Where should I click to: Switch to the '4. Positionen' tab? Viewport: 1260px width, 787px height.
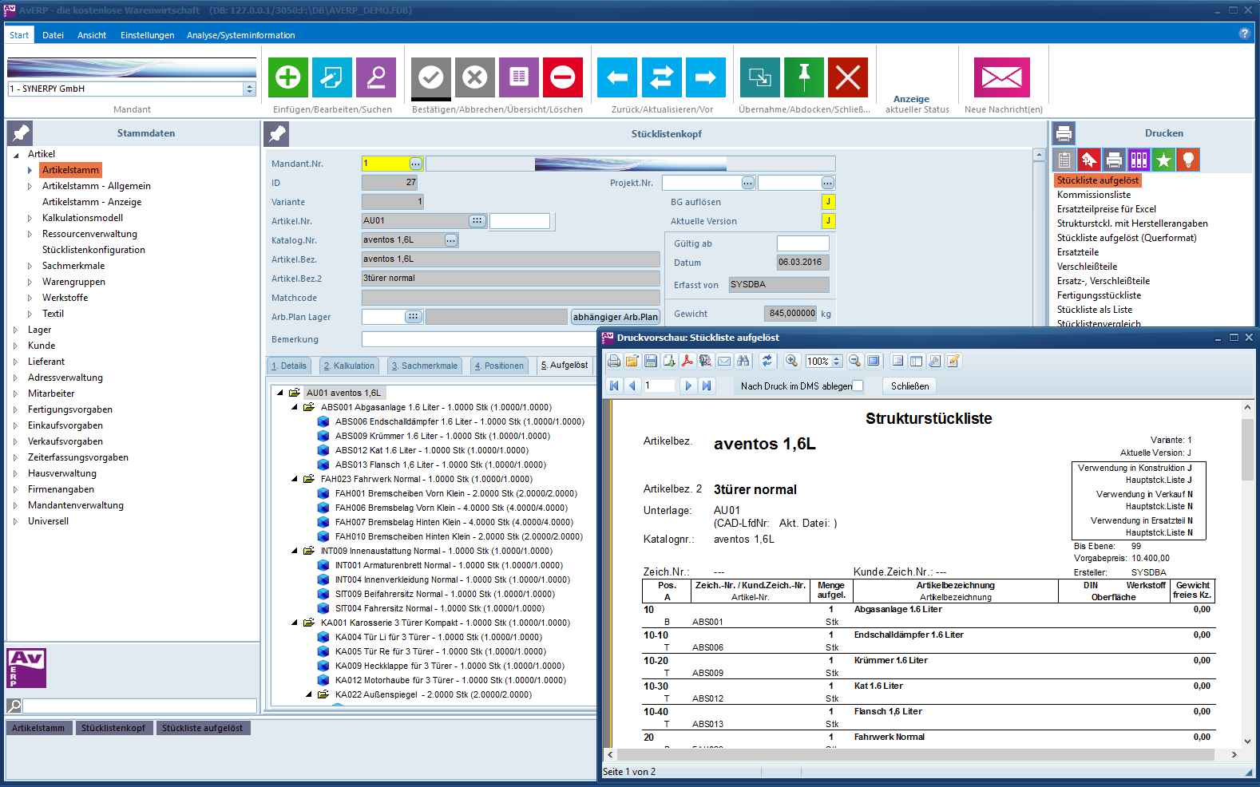(499, 366)
